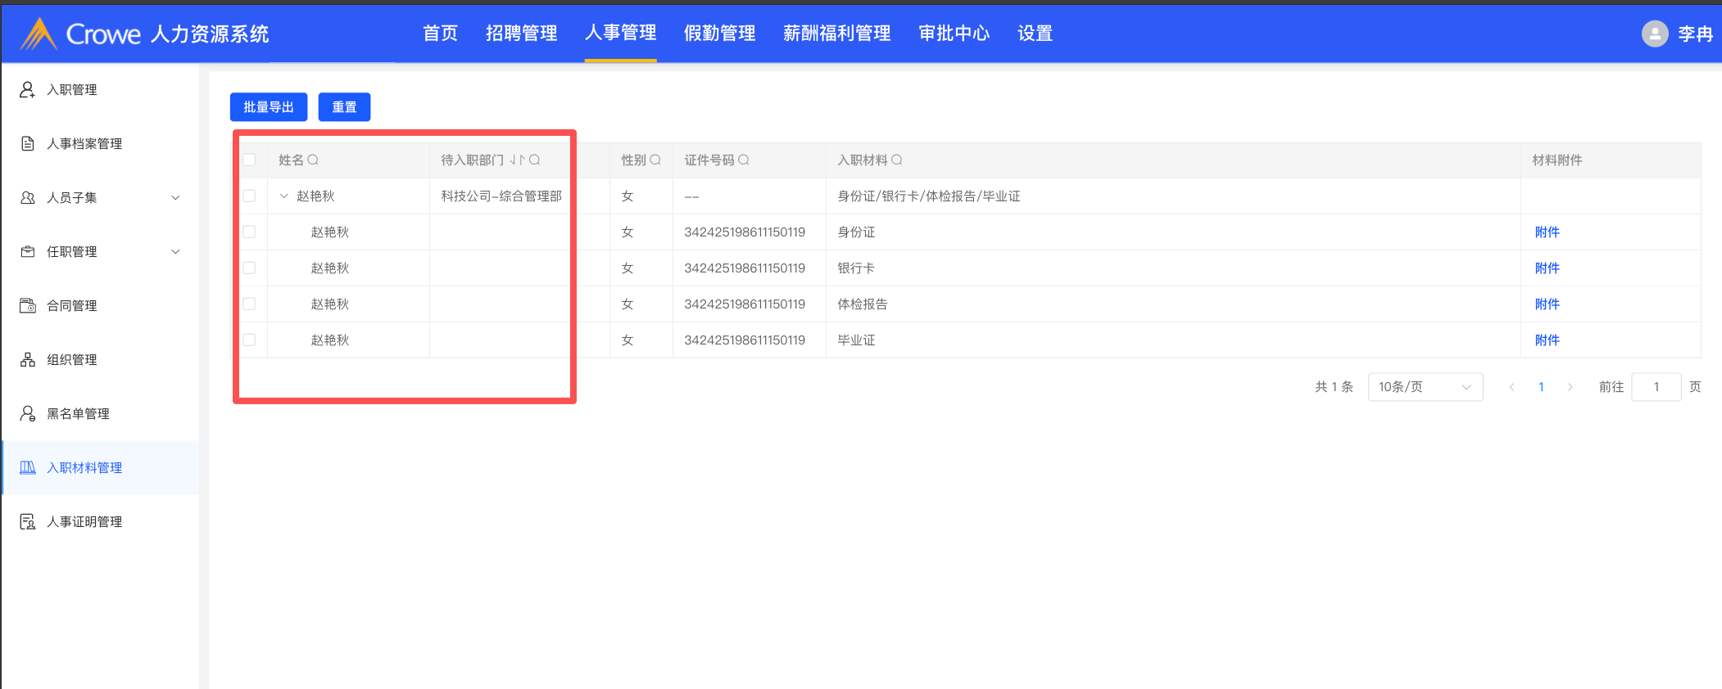Click the 批量导出 button
The width and height of the screenshot is (1722, 689).
point(269,107)
